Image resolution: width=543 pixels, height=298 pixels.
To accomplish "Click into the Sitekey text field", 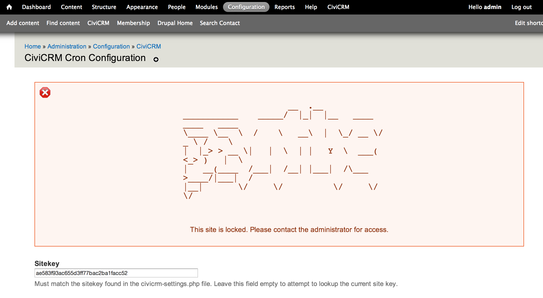I will click(116, 273).
